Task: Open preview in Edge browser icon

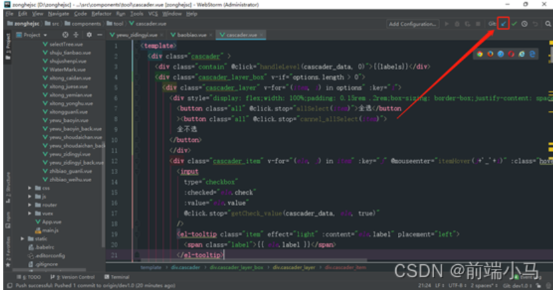Action: click(532, 54)
